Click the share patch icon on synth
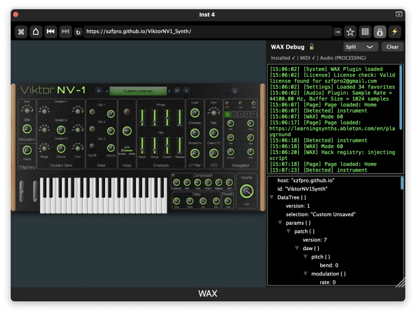The width and height of the screenshot is (416, 314). pyautogui.click(x=186, y=91)
